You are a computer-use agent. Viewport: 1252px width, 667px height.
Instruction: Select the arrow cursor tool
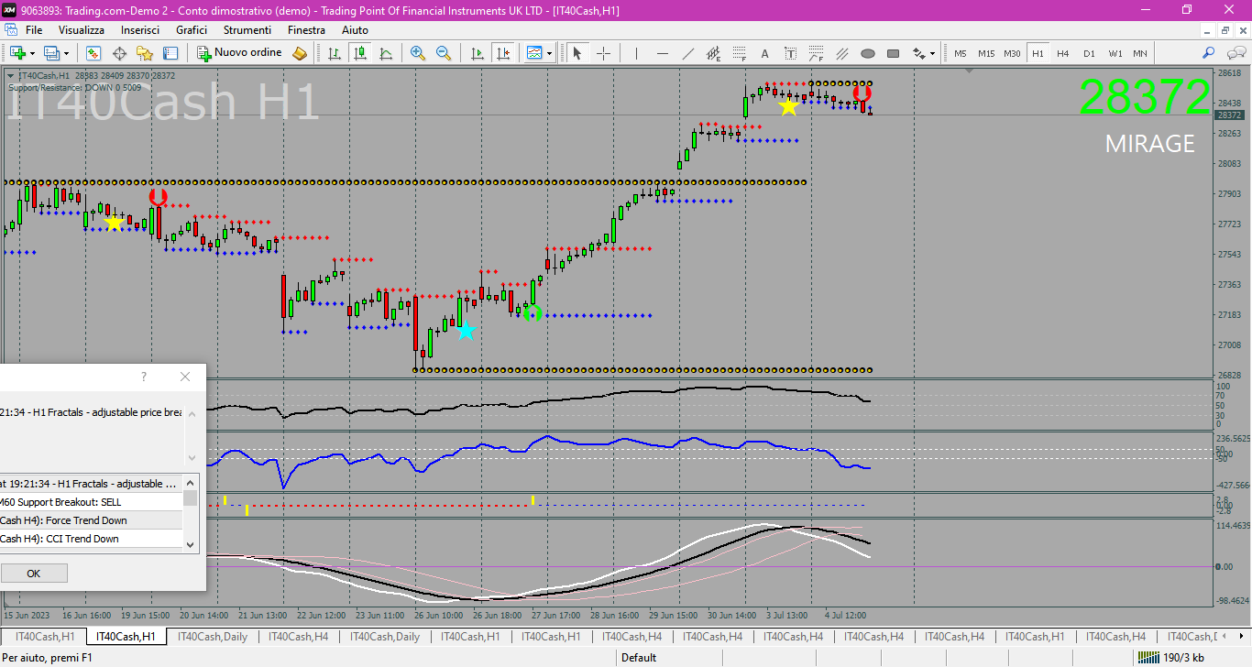click(577, 53)
